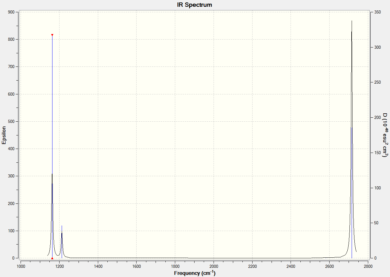Click the 2000 frequency tick label
Screen dimensions: 390x277
coord(214,266)
